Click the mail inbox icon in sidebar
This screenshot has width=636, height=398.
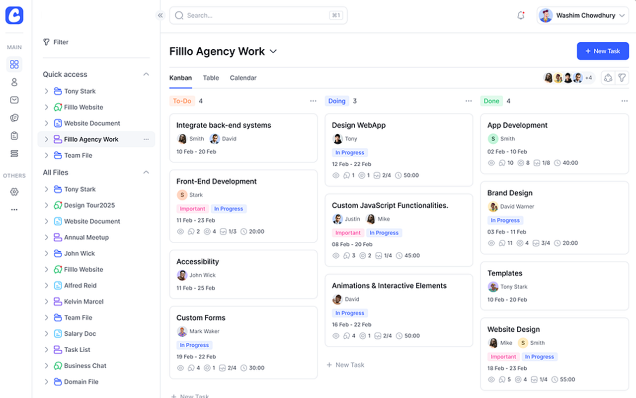(x=14, y=100)
